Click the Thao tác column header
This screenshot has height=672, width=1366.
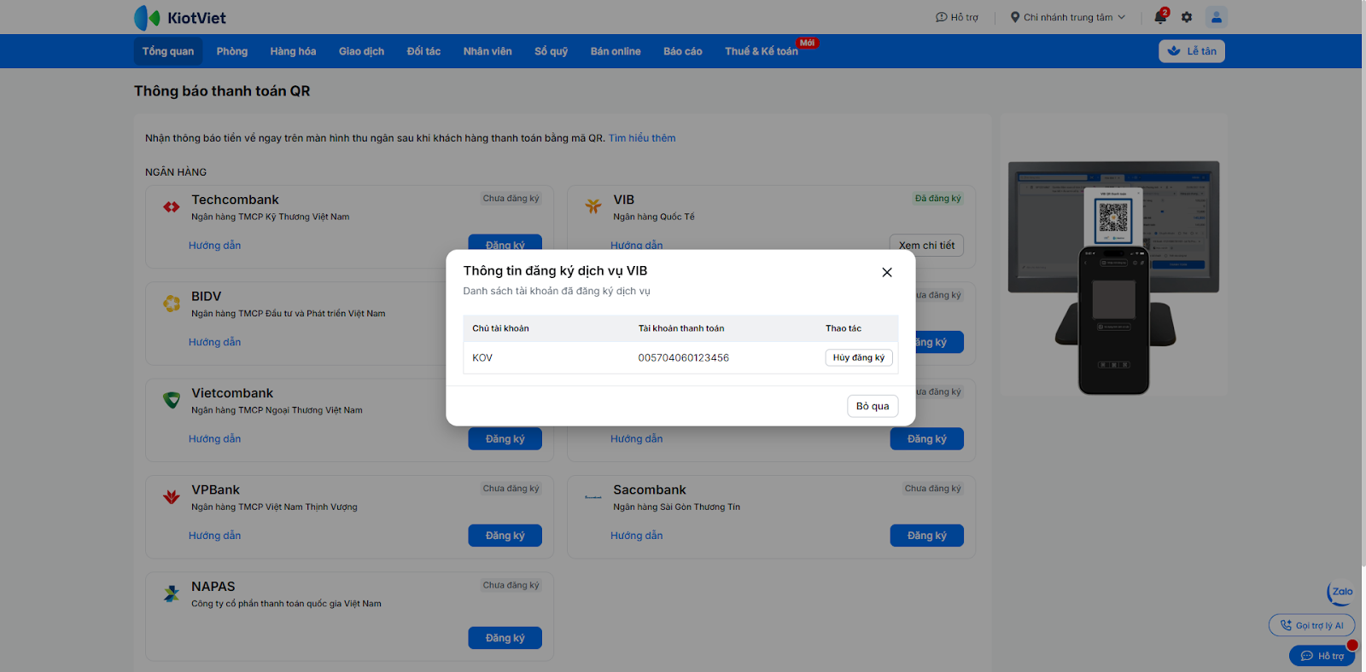pyautogui.click(x=844, y=328)
